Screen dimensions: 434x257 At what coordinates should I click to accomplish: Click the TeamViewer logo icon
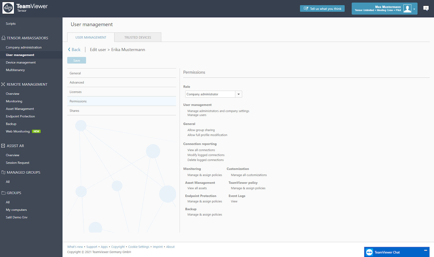(x=8, y=8)
